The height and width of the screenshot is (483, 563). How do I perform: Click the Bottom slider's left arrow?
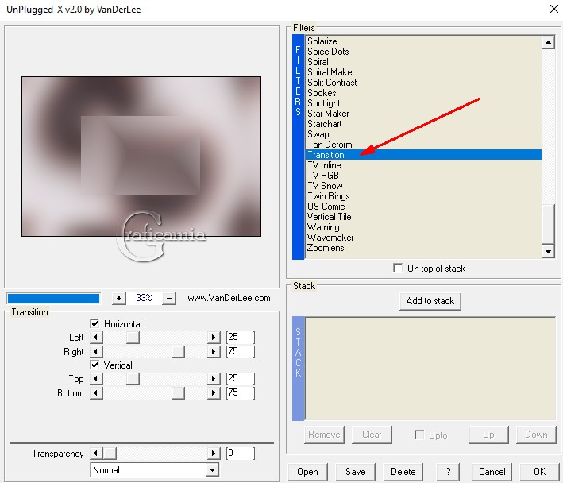click(96, 393)
